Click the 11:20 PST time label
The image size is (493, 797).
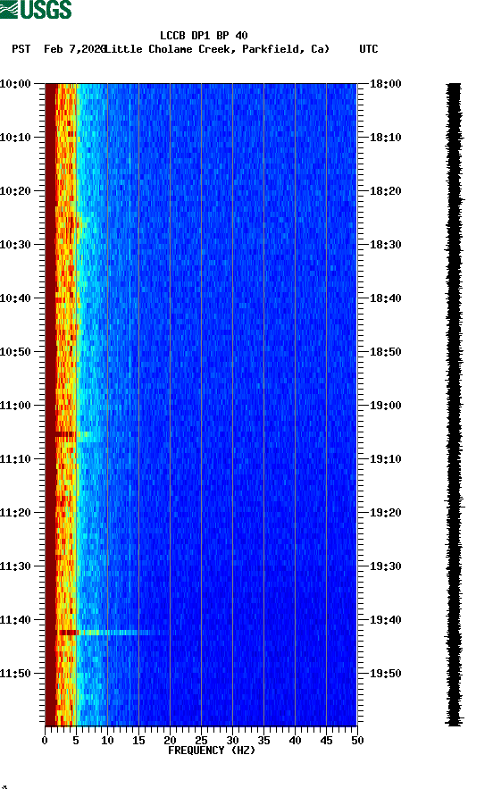tap(16, 513)
